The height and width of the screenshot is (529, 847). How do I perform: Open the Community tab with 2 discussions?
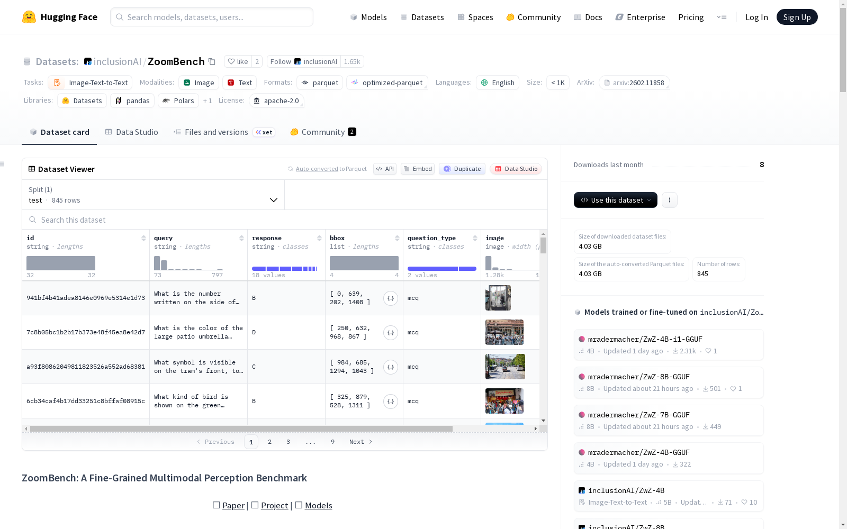pos(323,132)
